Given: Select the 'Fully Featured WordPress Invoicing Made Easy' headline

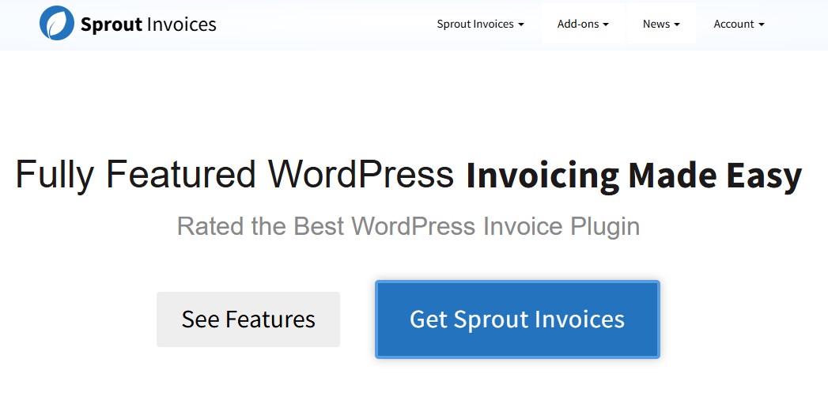Looking at the screenshot, I should (409, 175).
